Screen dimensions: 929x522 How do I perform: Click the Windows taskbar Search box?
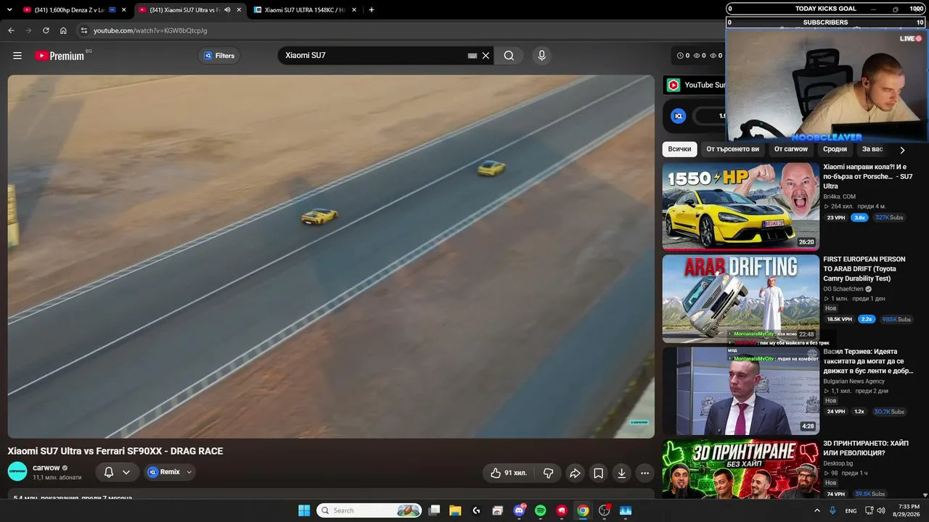[369, 510]
